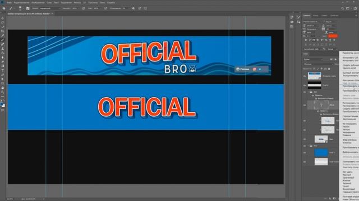Choose Преобразовать в смарт-объект context entry

coord(351,86)
